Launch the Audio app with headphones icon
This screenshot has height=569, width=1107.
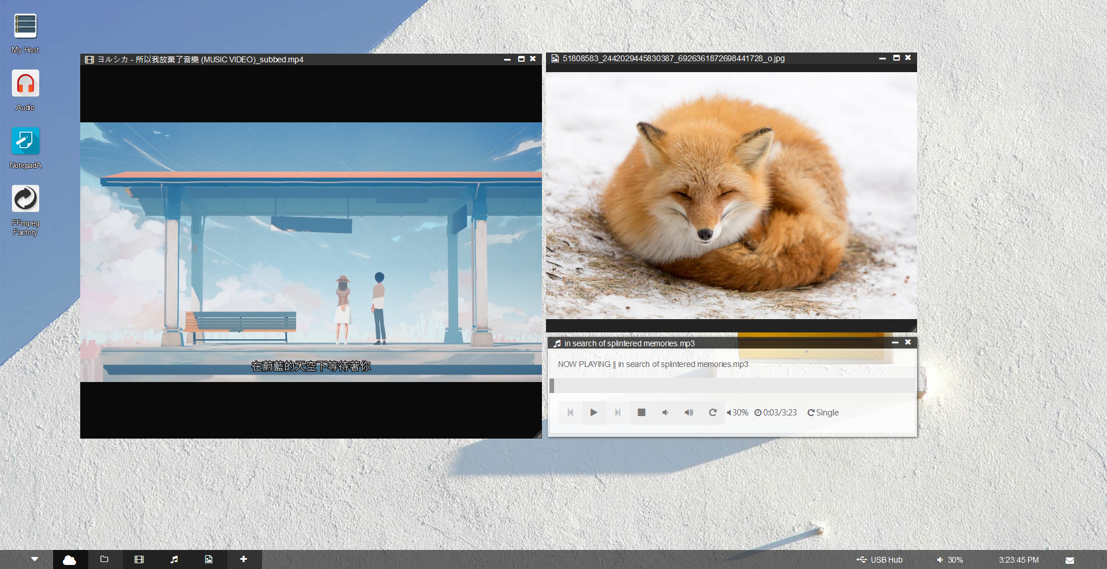[x=25, y=84]
